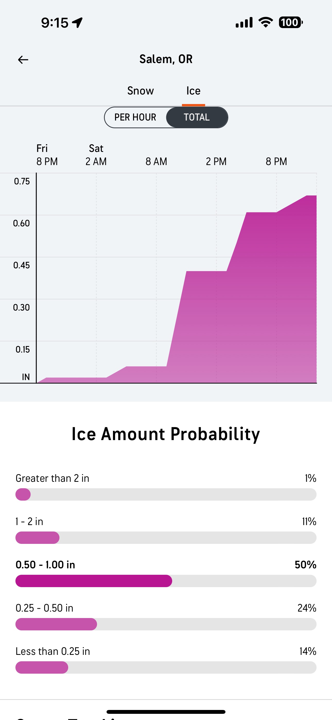
Task: Tap the Ice Amount Probability heading
Action: click(166, 434)
